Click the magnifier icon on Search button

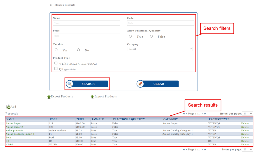point(70,84)
